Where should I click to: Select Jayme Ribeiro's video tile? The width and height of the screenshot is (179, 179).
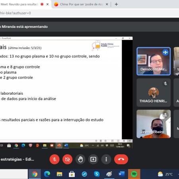point(154,124)
